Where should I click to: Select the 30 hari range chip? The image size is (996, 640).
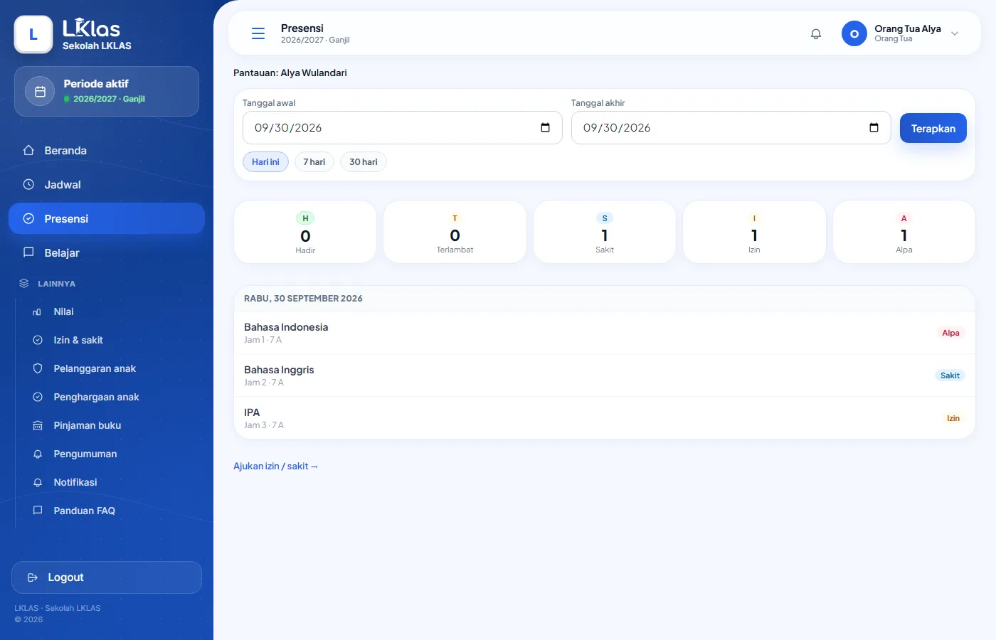pyautogui.click(x=364, y=162)
